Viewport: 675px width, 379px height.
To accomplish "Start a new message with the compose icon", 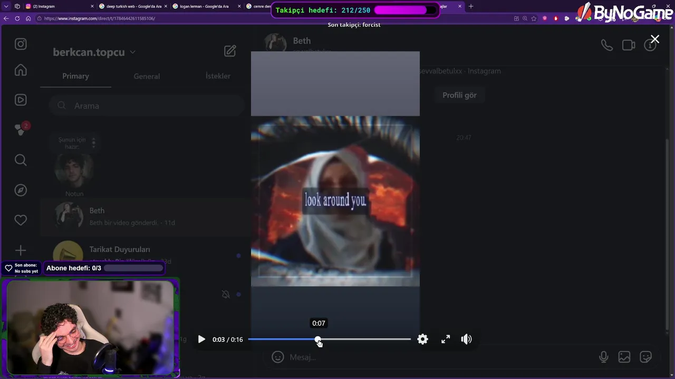I will pyautogui.click(x=230, y=51).
